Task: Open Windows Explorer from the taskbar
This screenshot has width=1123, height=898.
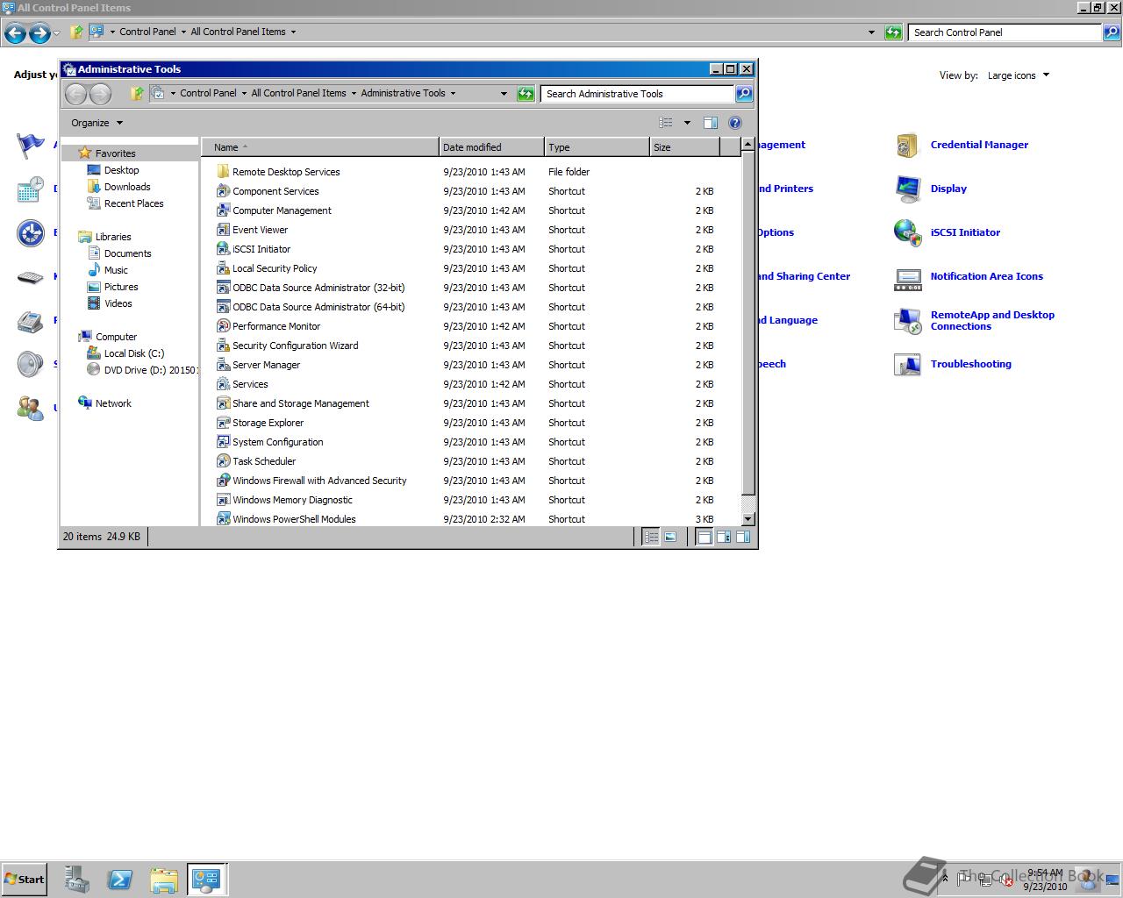Action: [164, 880]
